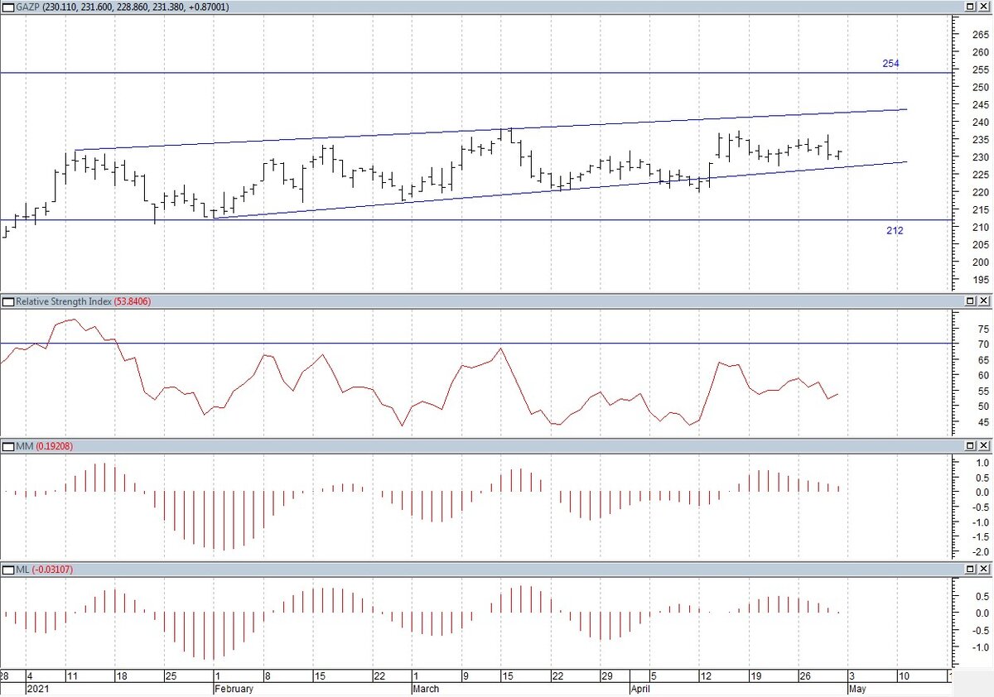The height and width of the screenshot is (697, 994).
Task: Click the 265 value on price scale
Action: click(979, 35)
